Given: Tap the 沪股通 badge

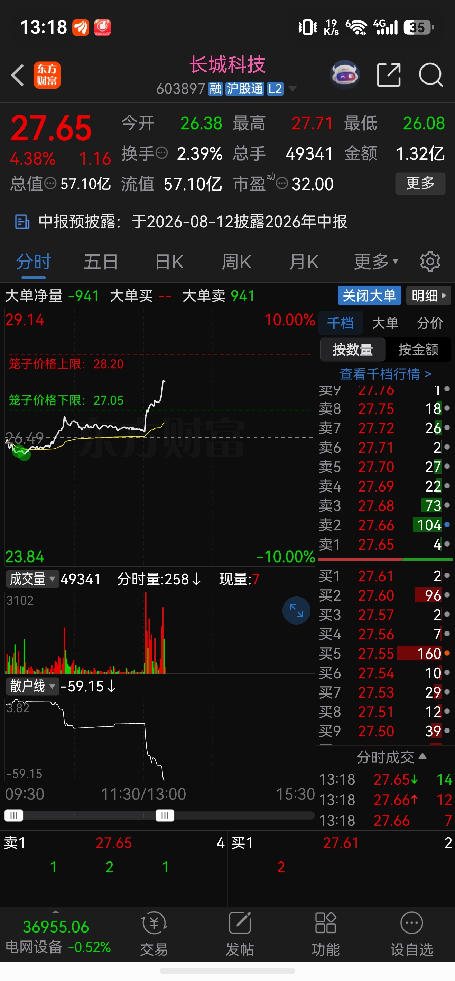Looking at the screenshot, I should [x=245, y=89].
